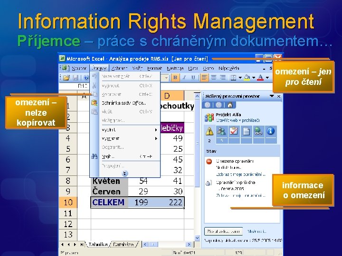342x256 pixels.
Task: Click the vertical scrollbar down arrow
Action: click(x=197, y=238)
